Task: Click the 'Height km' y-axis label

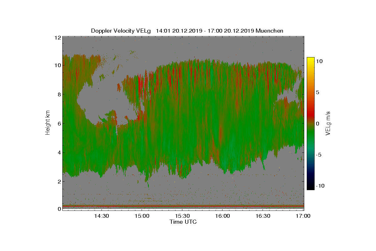Action: click(48, 123)
